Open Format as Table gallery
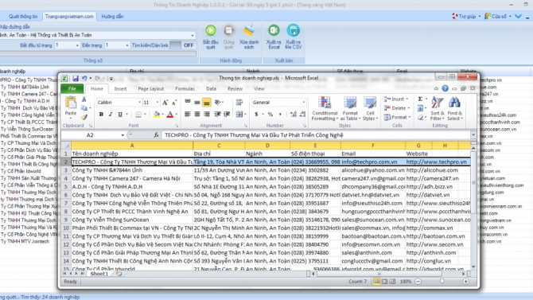This screenshot has width=533, height=300. (x=350, y=108)
